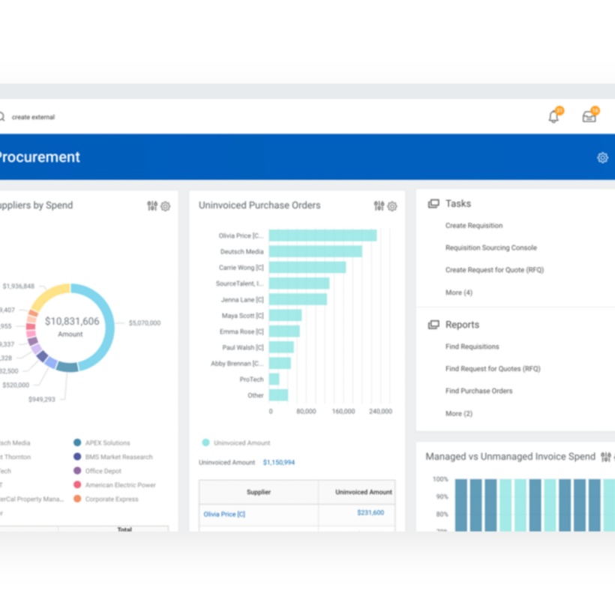Expand More (2) under Reports

[459, 414]
